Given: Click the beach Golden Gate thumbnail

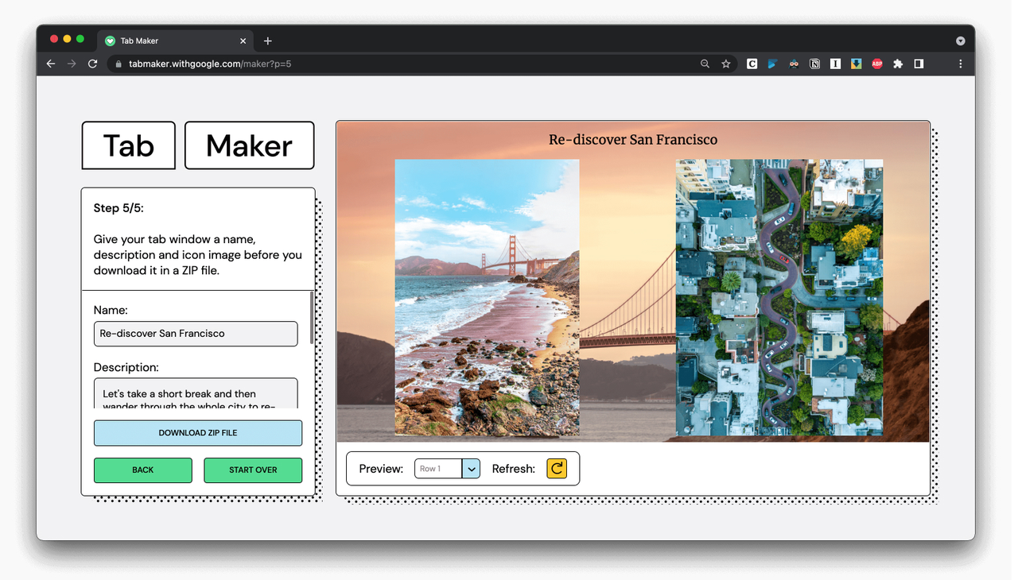Looking at the screenshot, I should click(487, 297).
